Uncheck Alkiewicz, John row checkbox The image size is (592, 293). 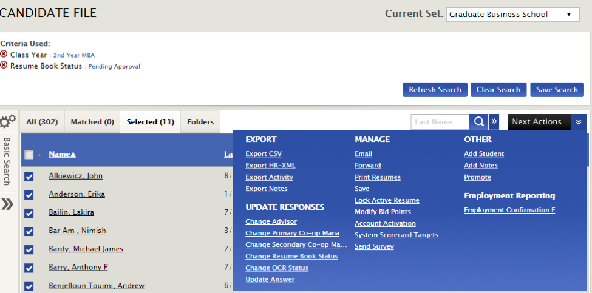(29, 177)
